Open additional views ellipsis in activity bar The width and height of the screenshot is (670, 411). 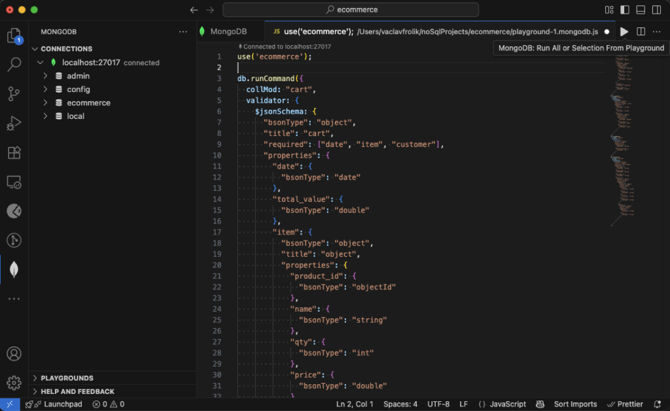(14, 299)
